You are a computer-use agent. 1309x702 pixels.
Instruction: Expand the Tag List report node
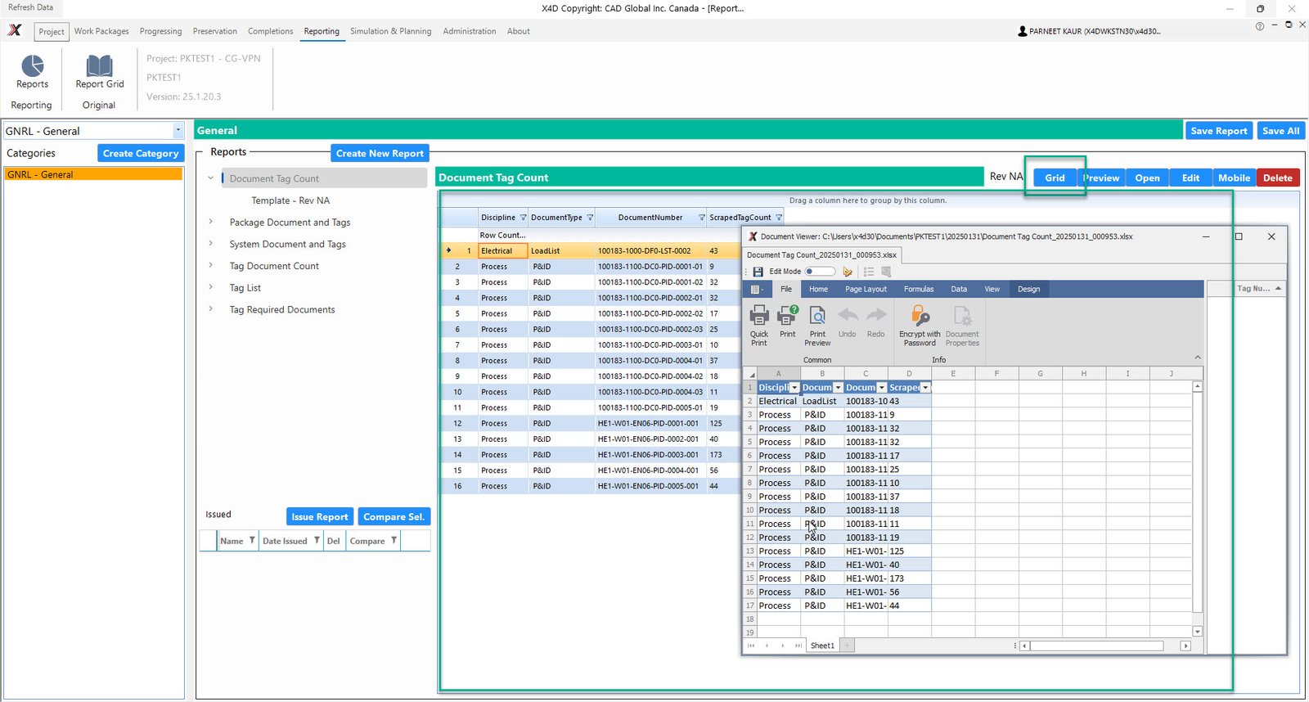(211, 287)
